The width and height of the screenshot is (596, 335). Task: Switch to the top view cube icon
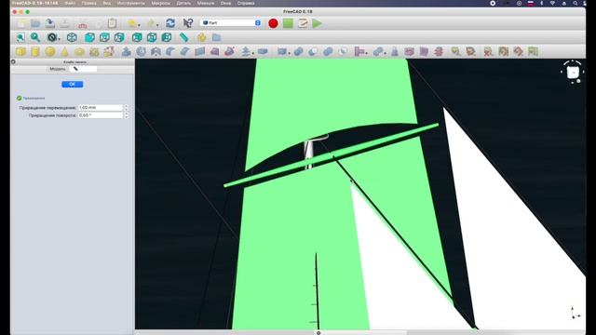pyautogui.click(x=104, y=37)
